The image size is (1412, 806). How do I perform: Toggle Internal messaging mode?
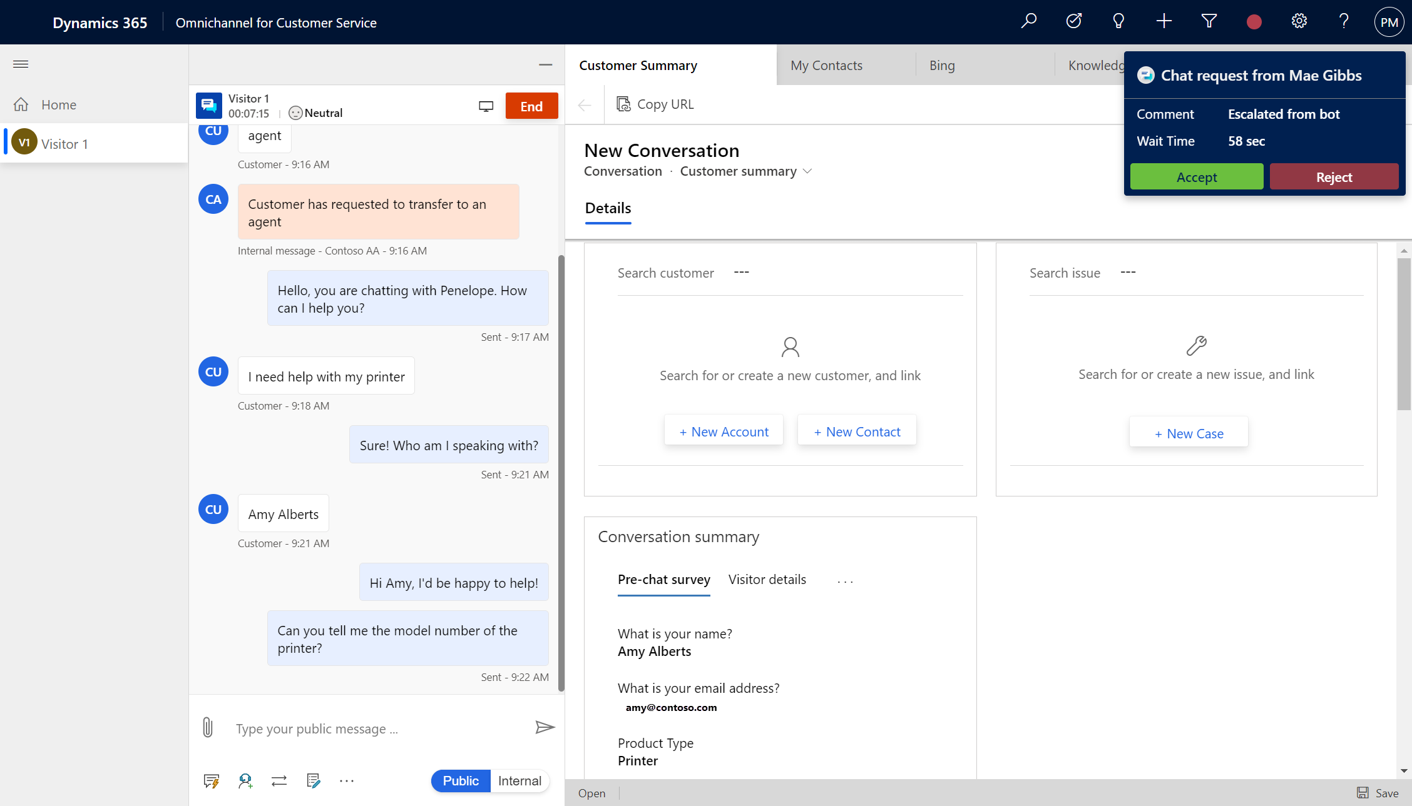tap(519, 781)
